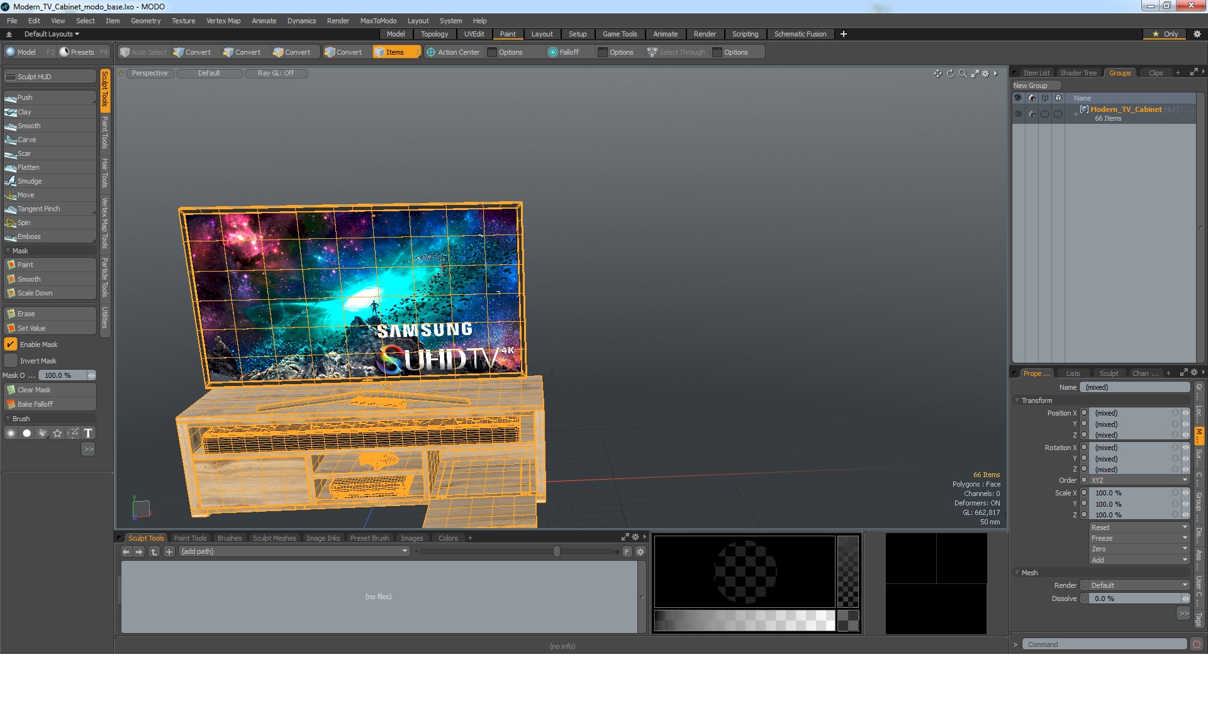1208x728 pixels.
Task: Click the Perspective viewport button
Action: pyautogui.click(x=150, y=73)
